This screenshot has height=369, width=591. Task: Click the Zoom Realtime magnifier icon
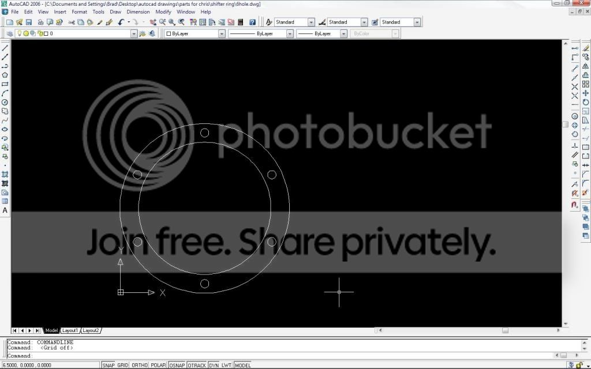coord(162,22)
